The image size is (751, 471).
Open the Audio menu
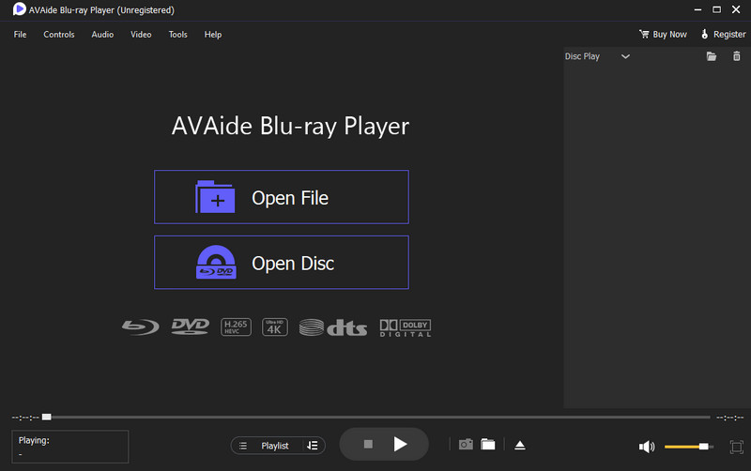pyautogui.click(x=102, y=35)
